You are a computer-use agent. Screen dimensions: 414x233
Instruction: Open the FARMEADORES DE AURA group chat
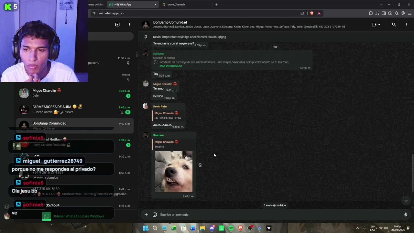(x=74, y=109)
